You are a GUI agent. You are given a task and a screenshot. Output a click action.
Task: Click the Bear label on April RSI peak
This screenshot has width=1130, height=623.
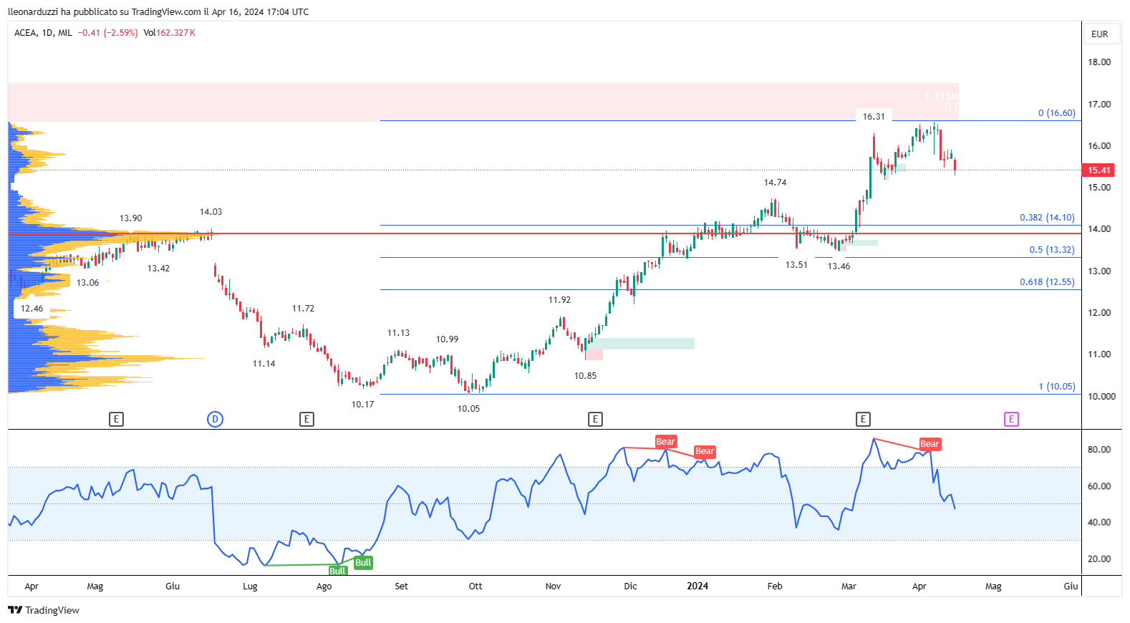[929, 444]
